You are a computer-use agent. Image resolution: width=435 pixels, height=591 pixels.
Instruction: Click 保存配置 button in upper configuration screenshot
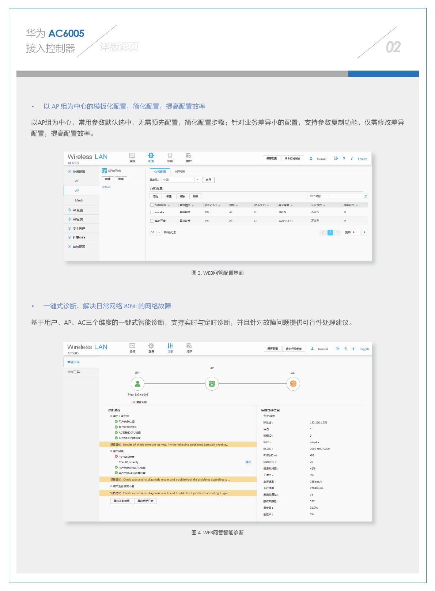(x=271, y=158)
